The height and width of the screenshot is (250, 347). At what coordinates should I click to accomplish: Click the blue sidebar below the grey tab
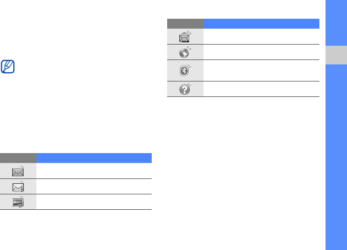(336, 157)
